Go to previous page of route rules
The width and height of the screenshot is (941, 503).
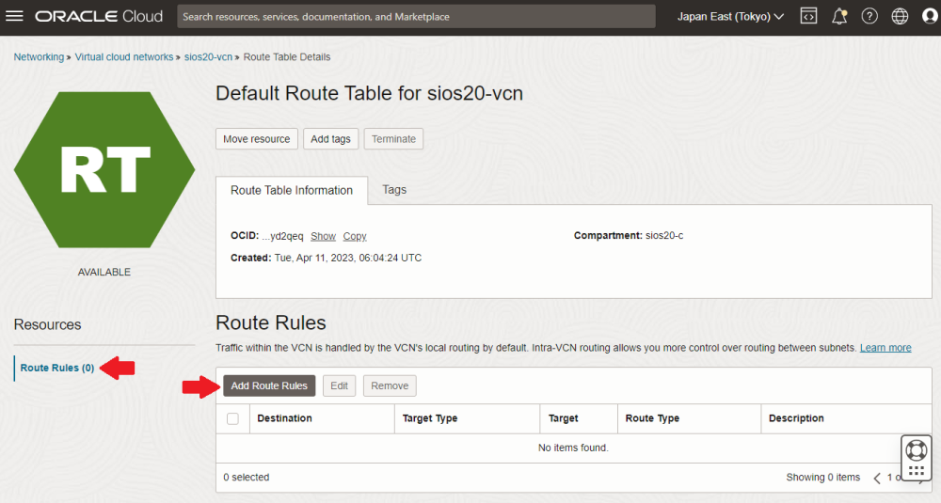pyautogui.click(x=877, y=478)
